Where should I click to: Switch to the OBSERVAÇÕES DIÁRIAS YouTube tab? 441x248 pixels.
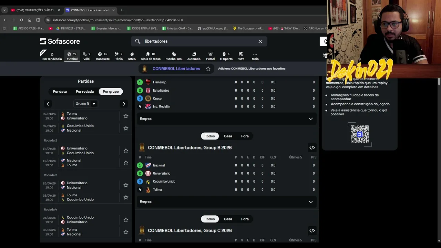click(x=34, y=10)
